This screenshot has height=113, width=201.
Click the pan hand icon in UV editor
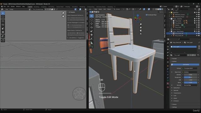click(x=63, y=16)
